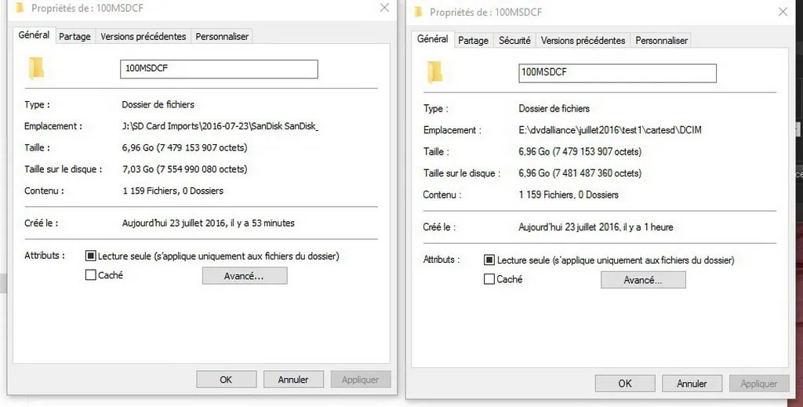
Task: Close the left properties window
Action: point(384,8)
